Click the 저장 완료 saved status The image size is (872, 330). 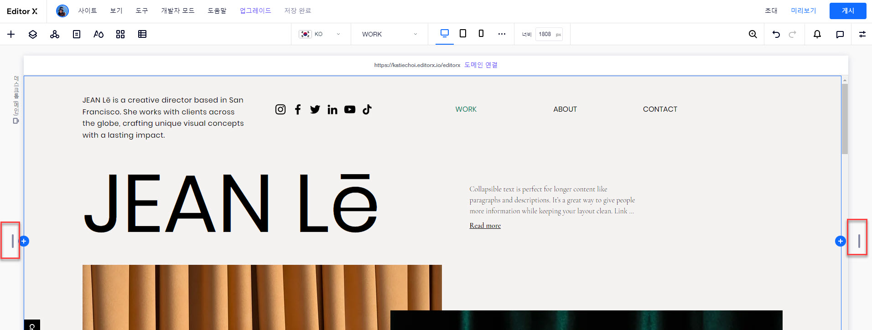pyautogui.click(x=297, y=10)
